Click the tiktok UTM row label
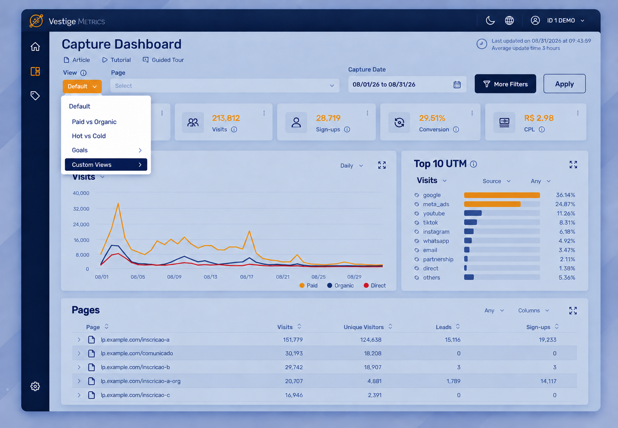This screenshot has width=618, height=428. coord(430,222)
